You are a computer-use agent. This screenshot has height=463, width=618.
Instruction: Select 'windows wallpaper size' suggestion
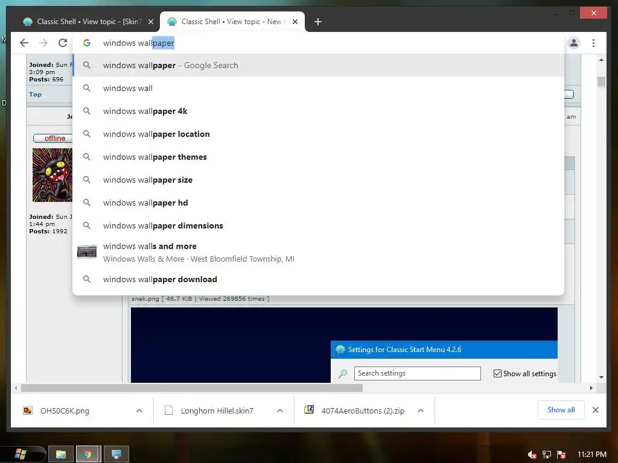[x=319, y=180]
